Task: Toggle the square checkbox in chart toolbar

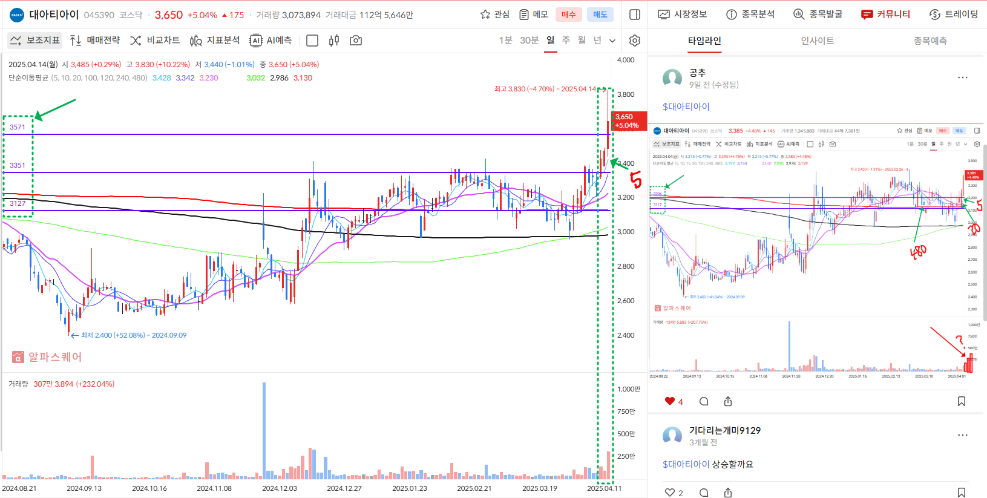Action: [312, 41]
